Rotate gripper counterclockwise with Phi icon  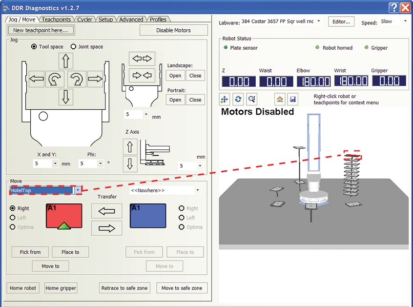[x=55, y=78]
